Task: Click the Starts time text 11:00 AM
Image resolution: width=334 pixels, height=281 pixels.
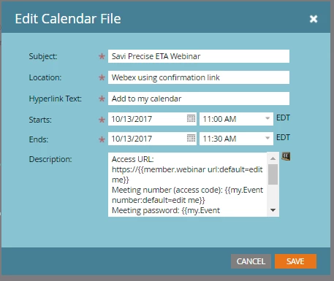Action: click(x=219, y=119)
